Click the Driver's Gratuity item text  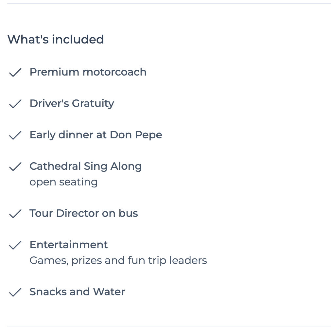pos(72,104)
